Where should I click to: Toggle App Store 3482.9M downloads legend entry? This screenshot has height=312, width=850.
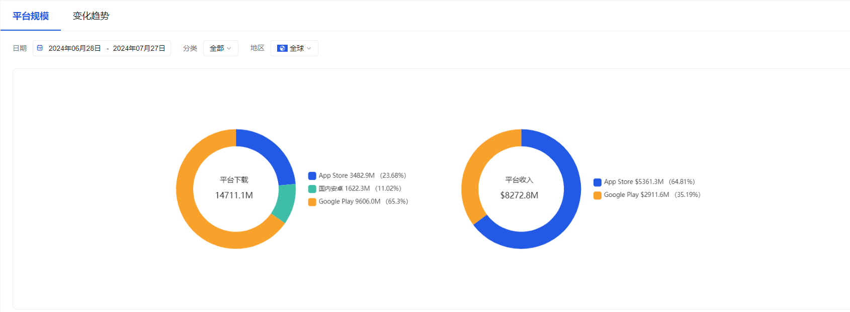(357, 176)
